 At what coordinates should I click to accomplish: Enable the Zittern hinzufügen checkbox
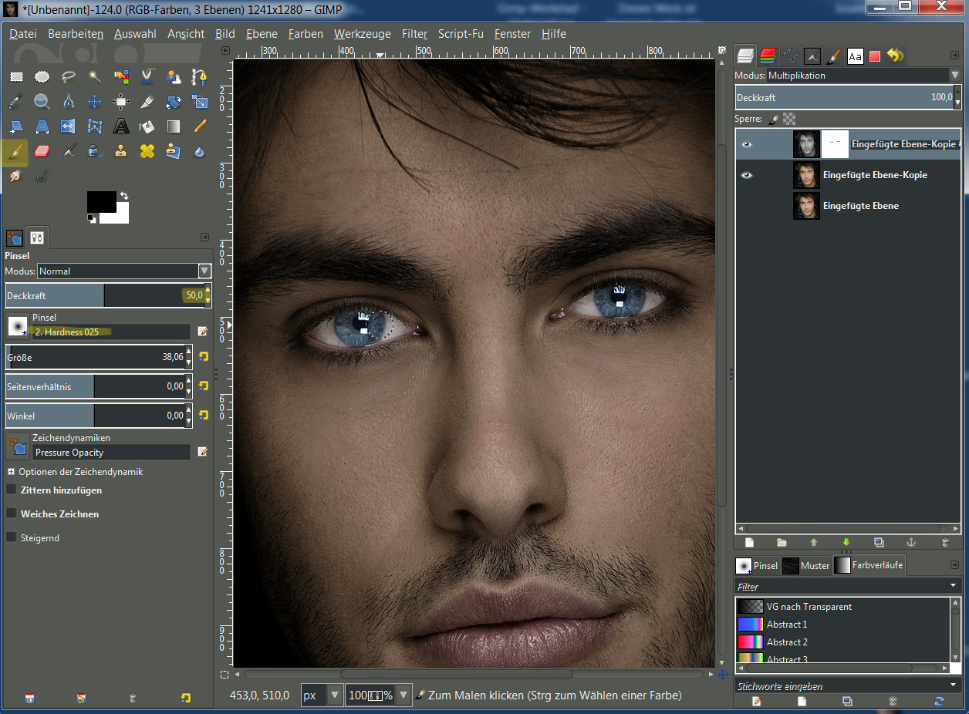[x=12, y=490]
